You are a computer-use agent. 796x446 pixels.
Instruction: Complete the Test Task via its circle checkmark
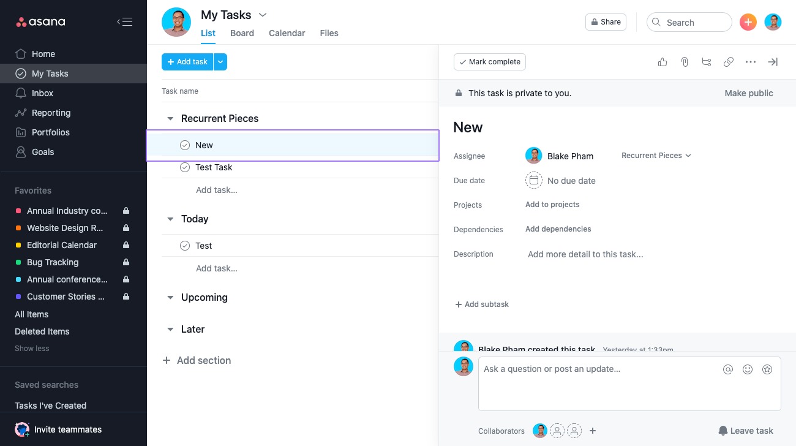click(185, 167)
